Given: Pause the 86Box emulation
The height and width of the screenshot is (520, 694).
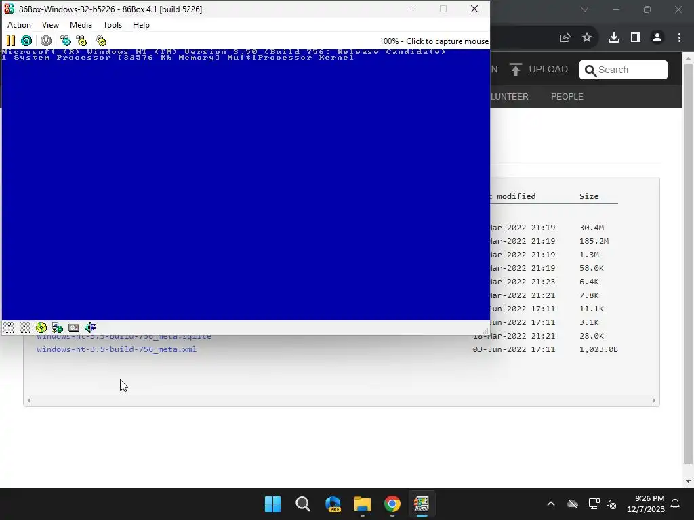Looking at the screenshot, I should (x=11, y=41).
